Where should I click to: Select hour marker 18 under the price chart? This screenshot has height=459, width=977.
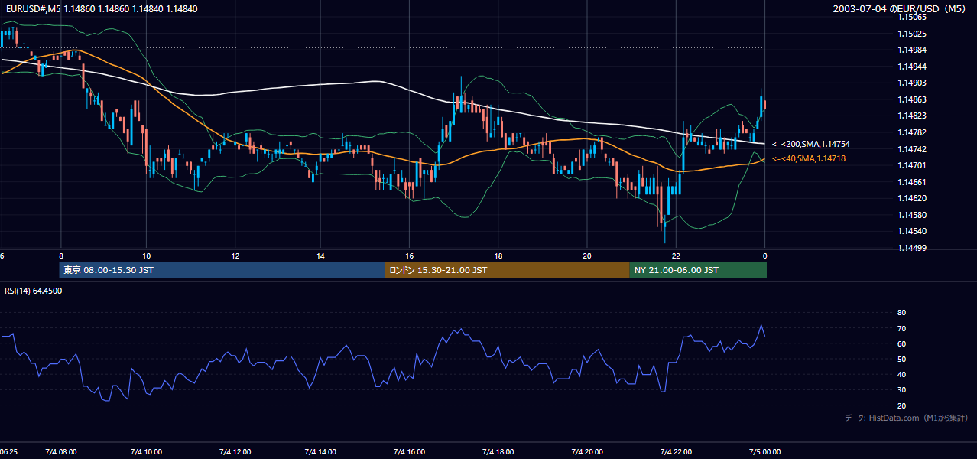(498, 256)
